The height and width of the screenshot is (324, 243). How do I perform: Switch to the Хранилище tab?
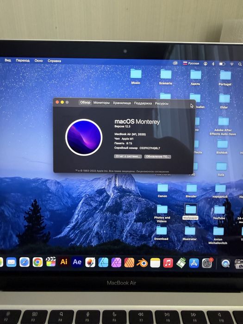[122, 103]
